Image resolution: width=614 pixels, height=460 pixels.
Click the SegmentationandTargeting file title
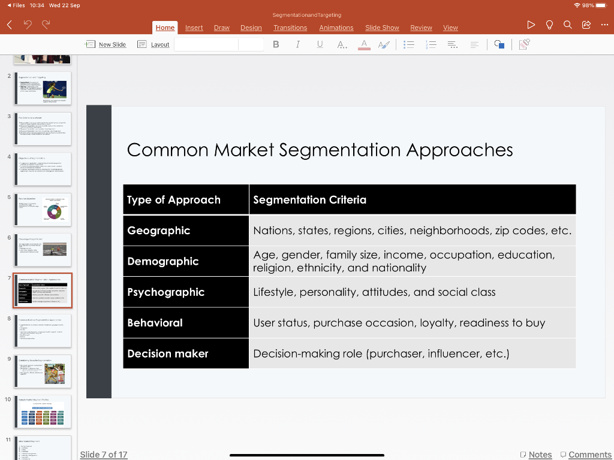pos(307,15)
